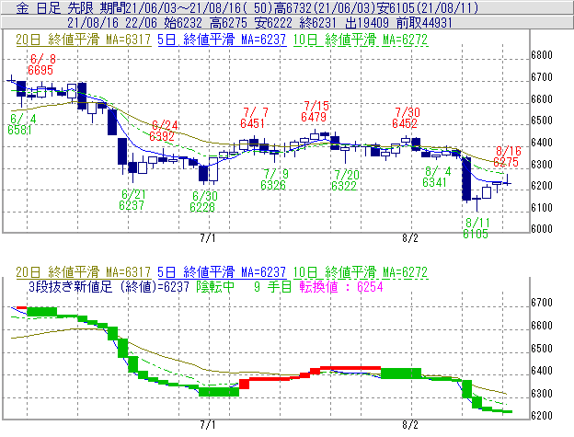Click lower chart 20日 終値平滑 MA=6317 legend
This screenshot has height=437, width=574.
coord(84,272)
